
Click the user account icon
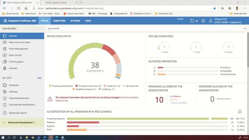coord(210,21)
